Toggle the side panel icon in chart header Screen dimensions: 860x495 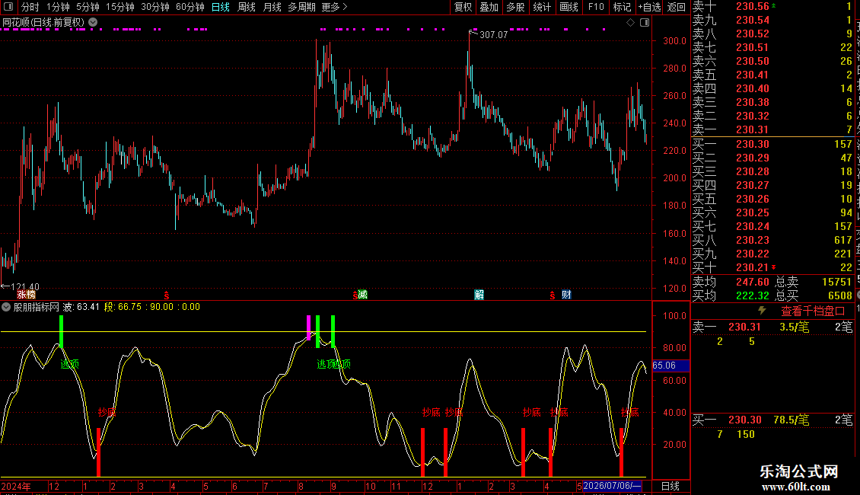[645, 23]
